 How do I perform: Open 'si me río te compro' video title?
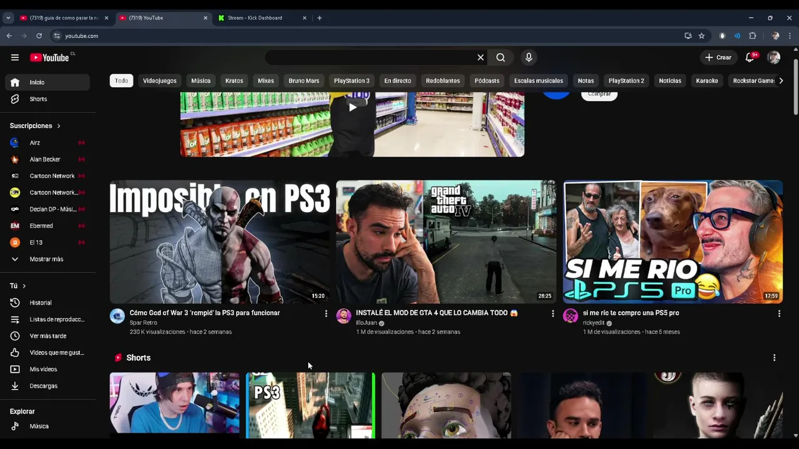tap(631, 313)
